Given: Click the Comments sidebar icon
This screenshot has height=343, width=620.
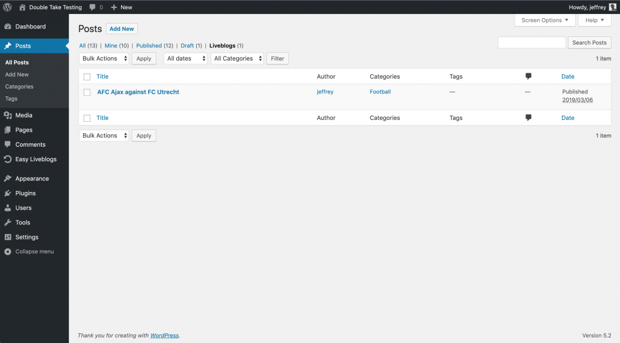Looking at the screenshot, I should point(7,144).
